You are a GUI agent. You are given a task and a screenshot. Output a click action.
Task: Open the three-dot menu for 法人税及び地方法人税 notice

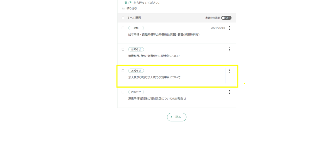[x=229, y=71]
